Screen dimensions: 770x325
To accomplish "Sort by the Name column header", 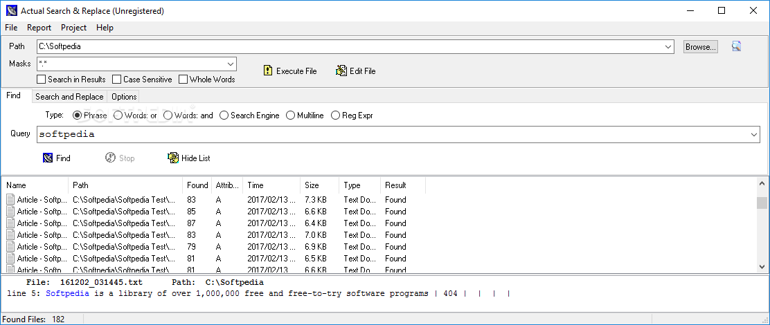I will (35, 185).
